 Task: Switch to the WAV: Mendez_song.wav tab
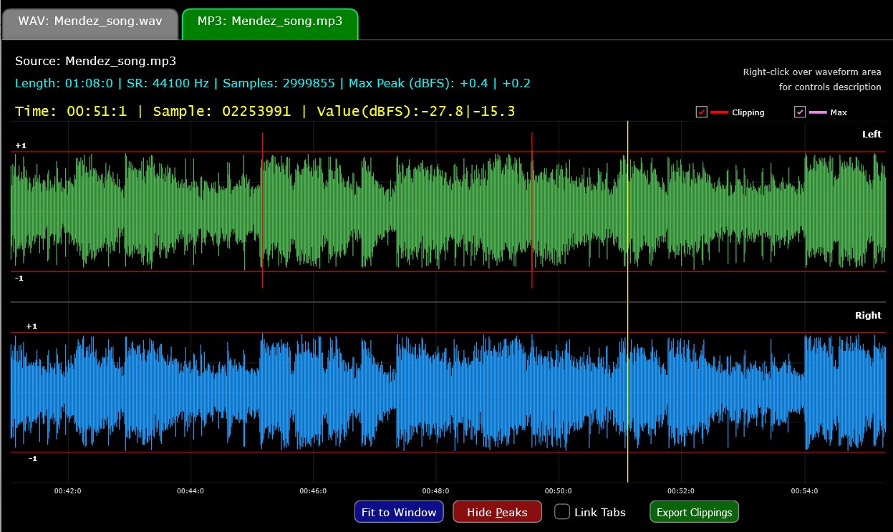pos(91,24)
